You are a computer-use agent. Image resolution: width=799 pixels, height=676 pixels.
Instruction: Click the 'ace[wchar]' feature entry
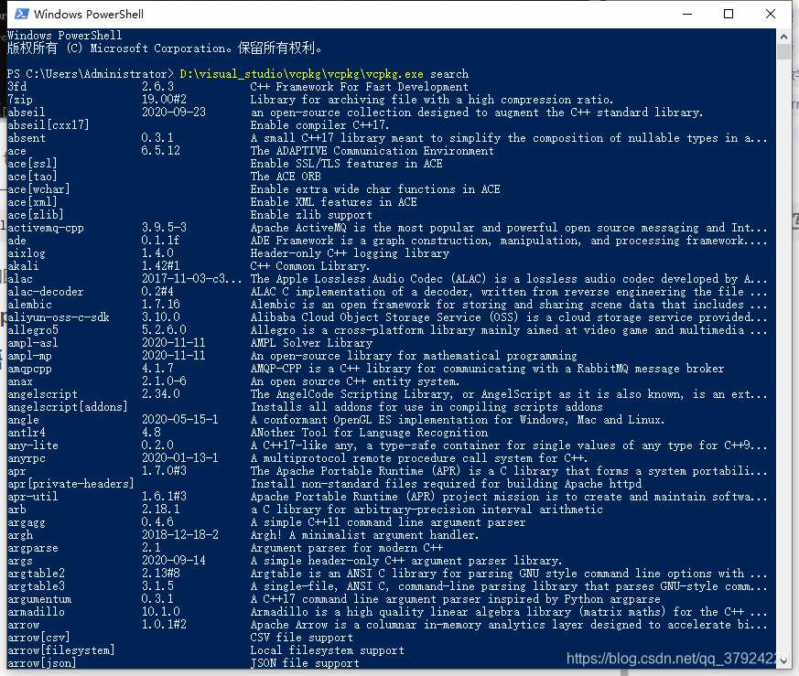pyautogui.click(x=38, y=189)
